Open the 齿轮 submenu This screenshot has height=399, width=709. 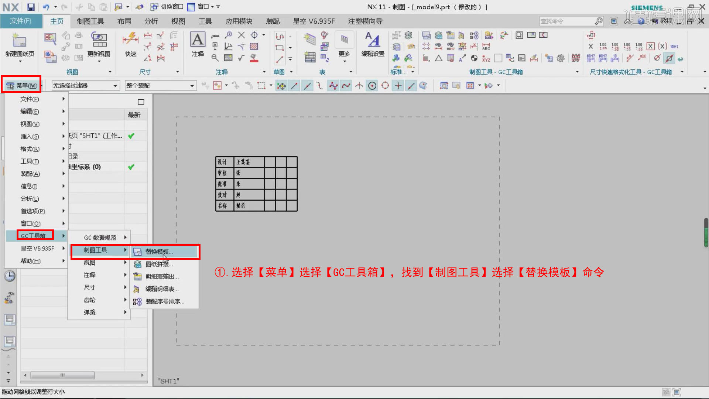point(100,300)
